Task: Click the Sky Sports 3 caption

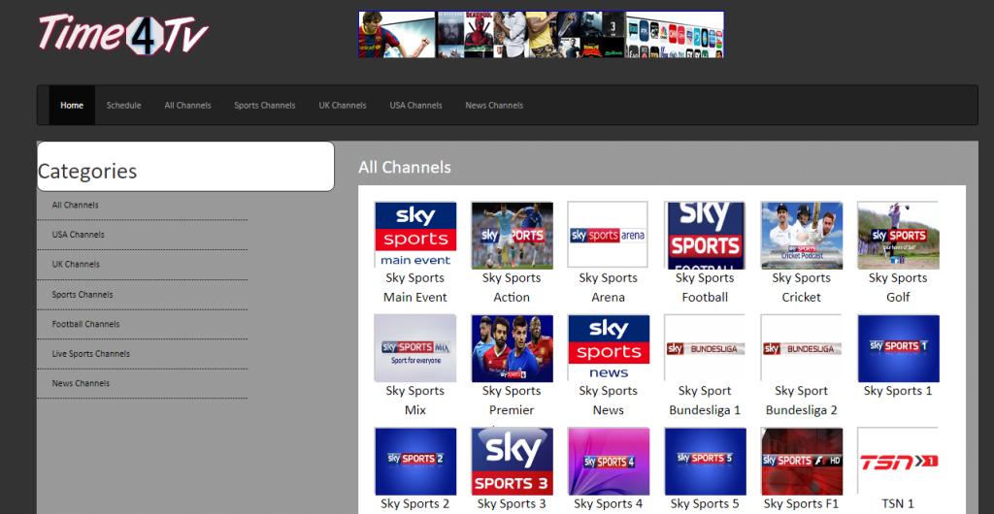Action: pyautogui.click(x=512, y=504)
